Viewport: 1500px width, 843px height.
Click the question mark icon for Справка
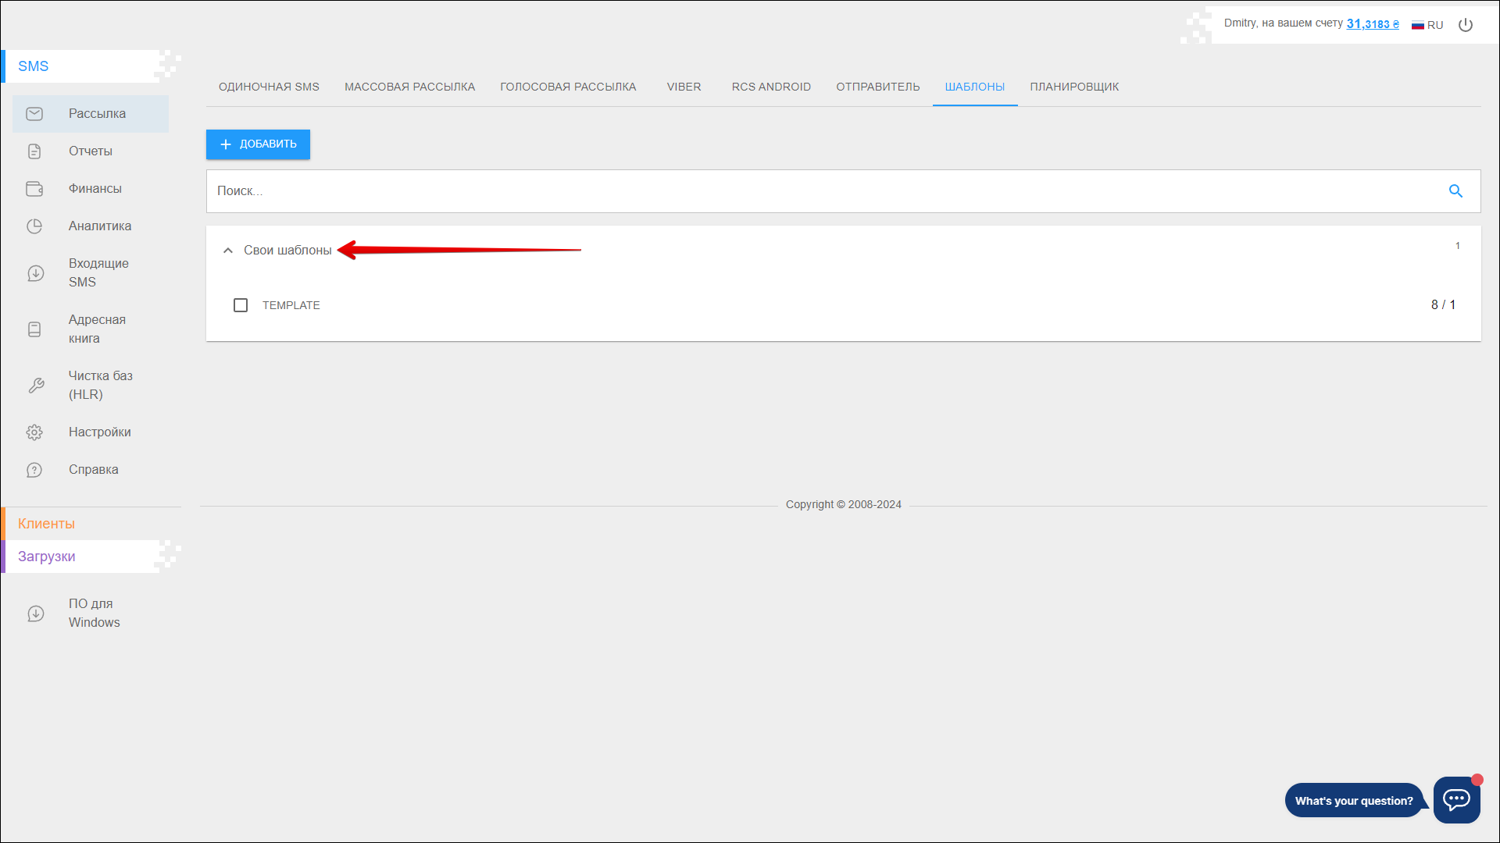pyautogui.click(x=34, y=470)
